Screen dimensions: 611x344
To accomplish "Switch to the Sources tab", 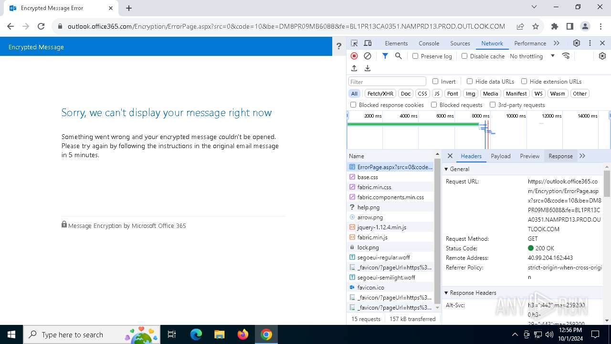I will click(460, 43).
